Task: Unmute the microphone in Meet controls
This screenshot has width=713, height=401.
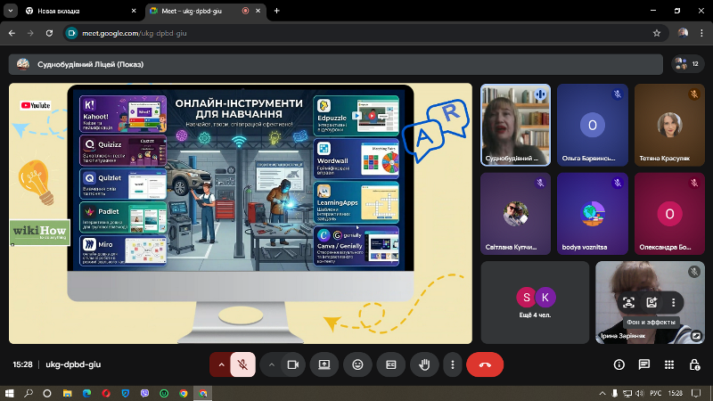Action: coord(242,364)
